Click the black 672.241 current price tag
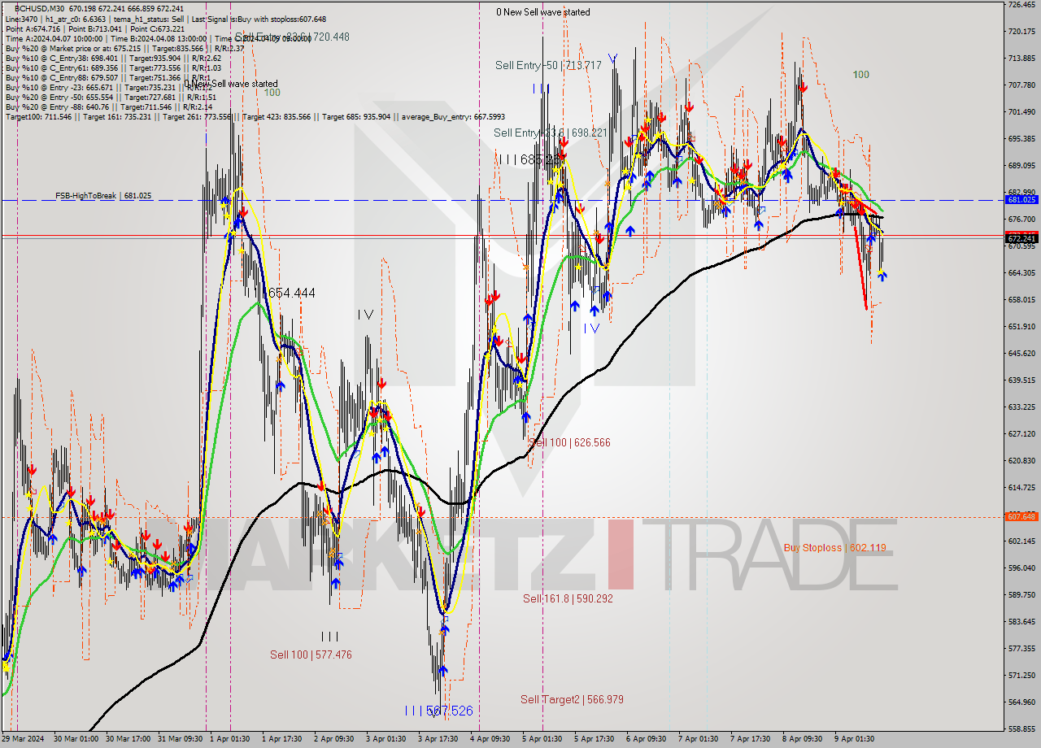 pyautogui.click(x=1021, y=238)
